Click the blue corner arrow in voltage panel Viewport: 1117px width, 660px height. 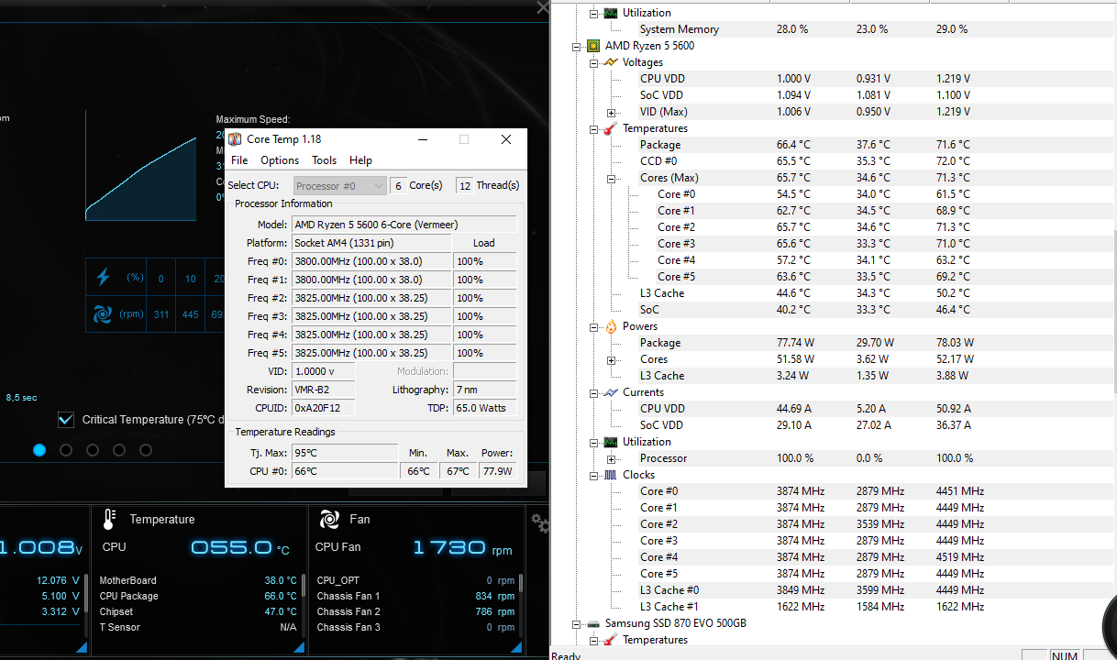pos(82,648)
